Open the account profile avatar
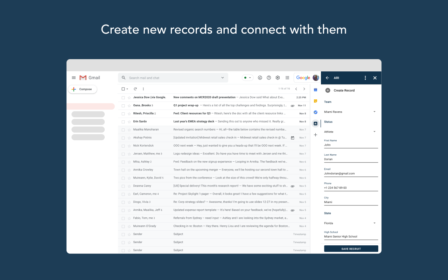 pos(316,78)
